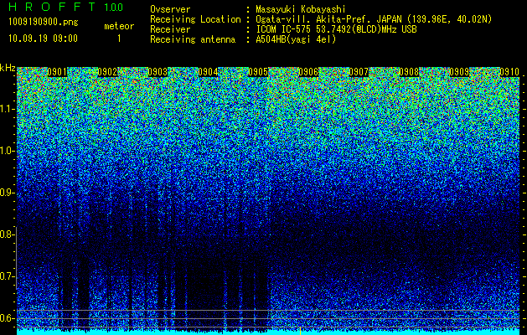Screen dimensions: 527x335
Task: Click the meteor count label
Action: pyautogui.click(x=119, y=26)
